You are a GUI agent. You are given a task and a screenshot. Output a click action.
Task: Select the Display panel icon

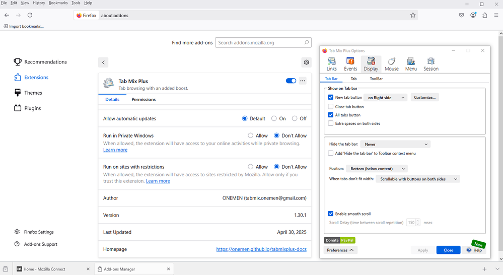point(371,64)
